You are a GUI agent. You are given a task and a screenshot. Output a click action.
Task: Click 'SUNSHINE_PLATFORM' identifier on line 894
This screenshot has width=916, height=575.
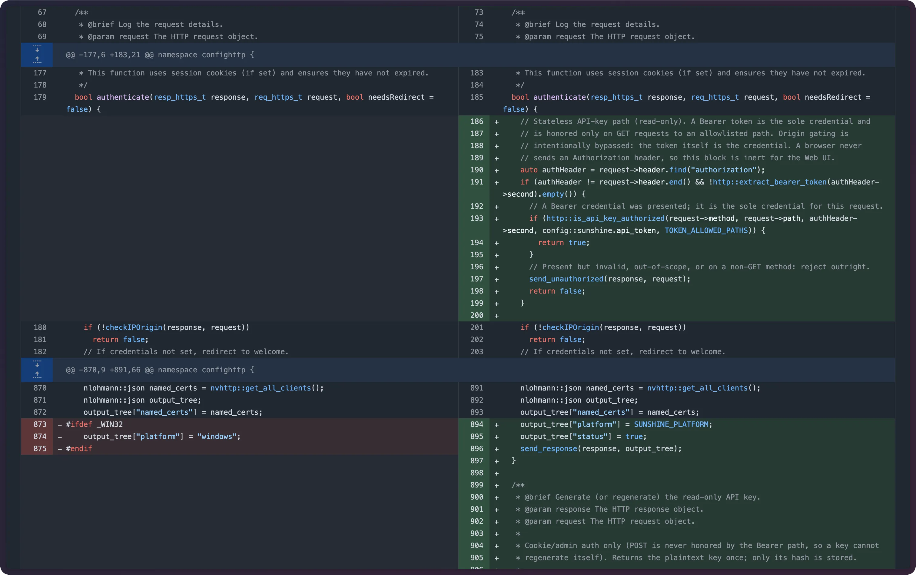tap(671, 424)
